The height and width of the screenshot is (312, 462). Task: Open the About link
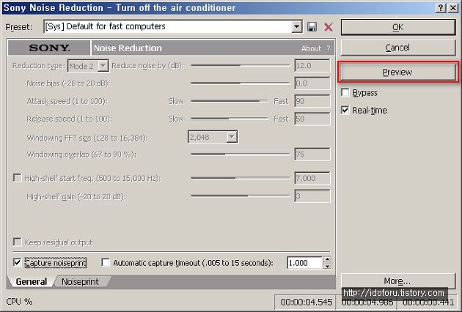(x=311, y=48)
